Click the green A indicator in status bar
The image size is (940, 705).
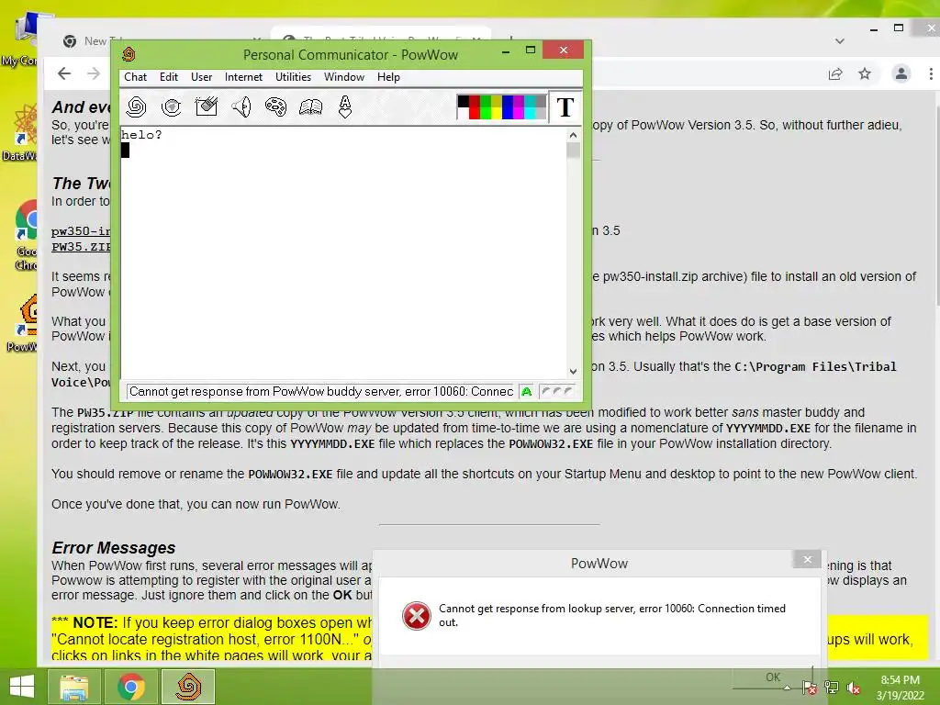tap(526, 391)
